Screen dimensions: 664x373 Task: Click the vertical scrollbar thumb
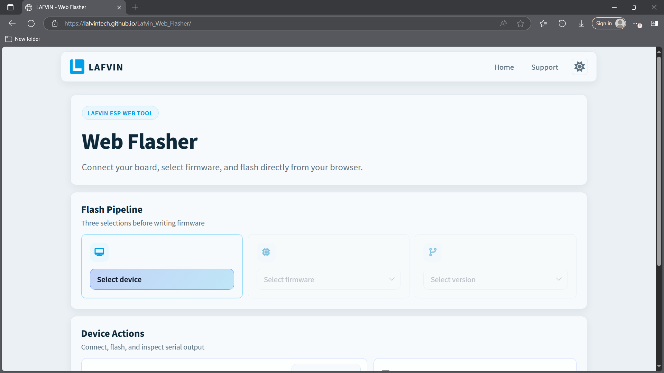[659, 161]
